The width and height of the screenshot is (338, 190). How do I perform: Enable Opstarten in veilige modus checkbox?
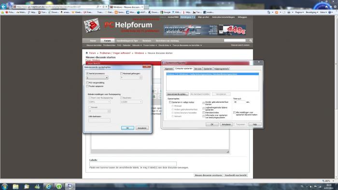[x=170, y=102]
